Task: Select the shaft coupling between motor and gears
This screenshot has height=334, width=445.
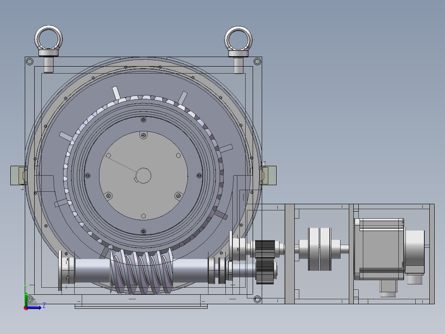Action: [x=320, y=249]
